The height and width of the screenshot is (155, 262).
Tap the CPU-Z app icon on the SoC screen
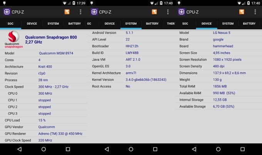pos(7,12)
